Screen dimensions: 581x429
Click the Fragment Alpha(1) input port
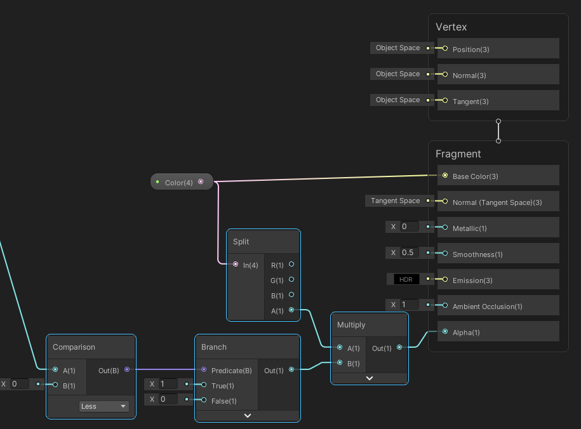[x=445, y=331]
